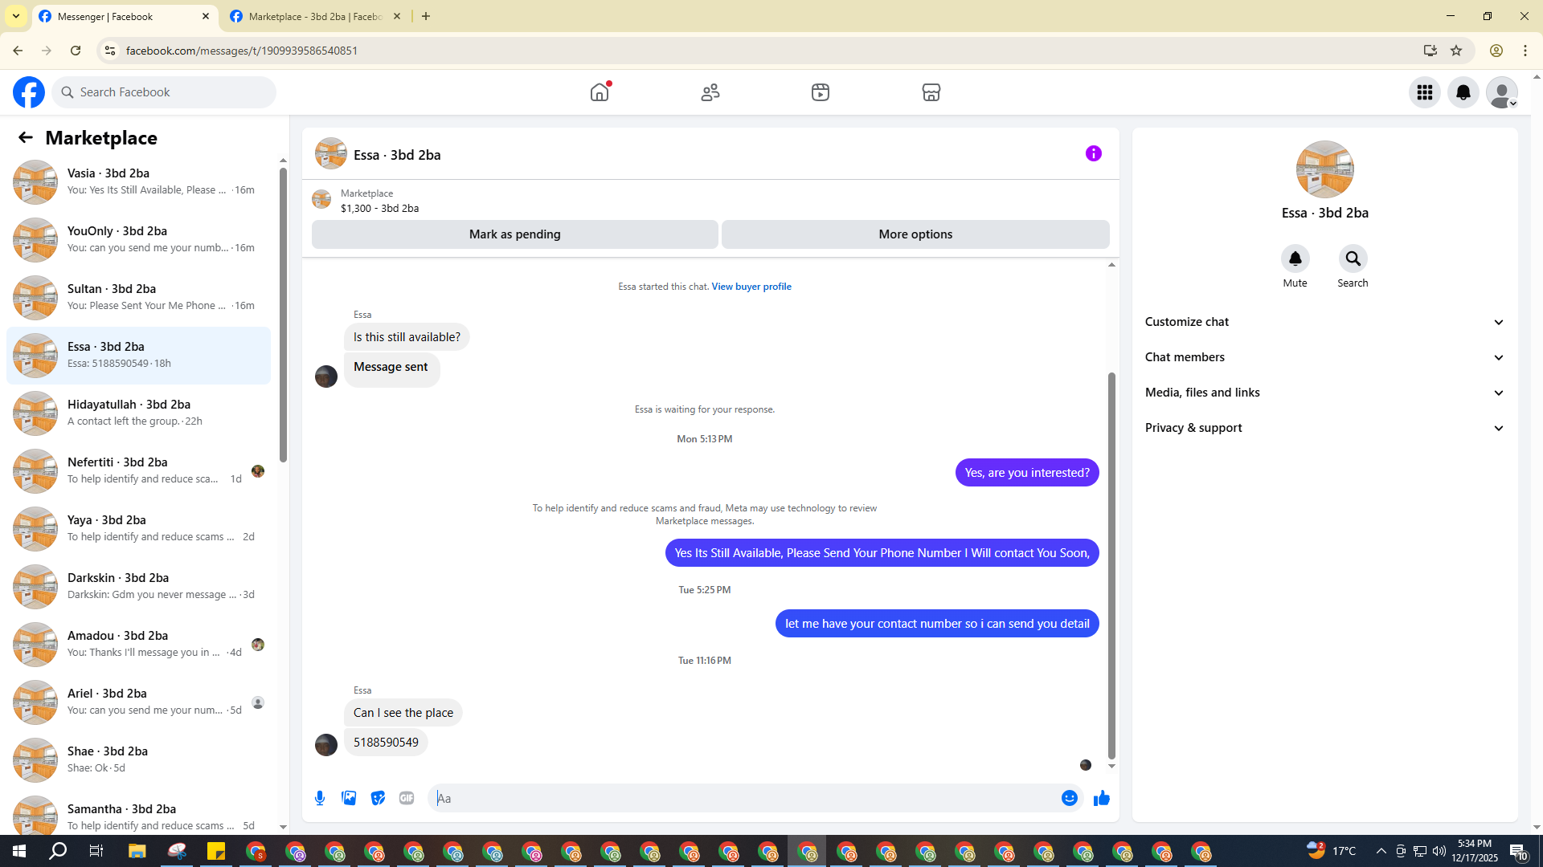
Task: Click the voice clip microphone icon
Action: [320, 798]
